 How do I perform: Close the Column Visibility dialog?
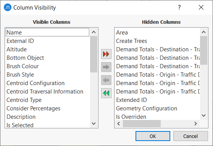tap(201, 7)
